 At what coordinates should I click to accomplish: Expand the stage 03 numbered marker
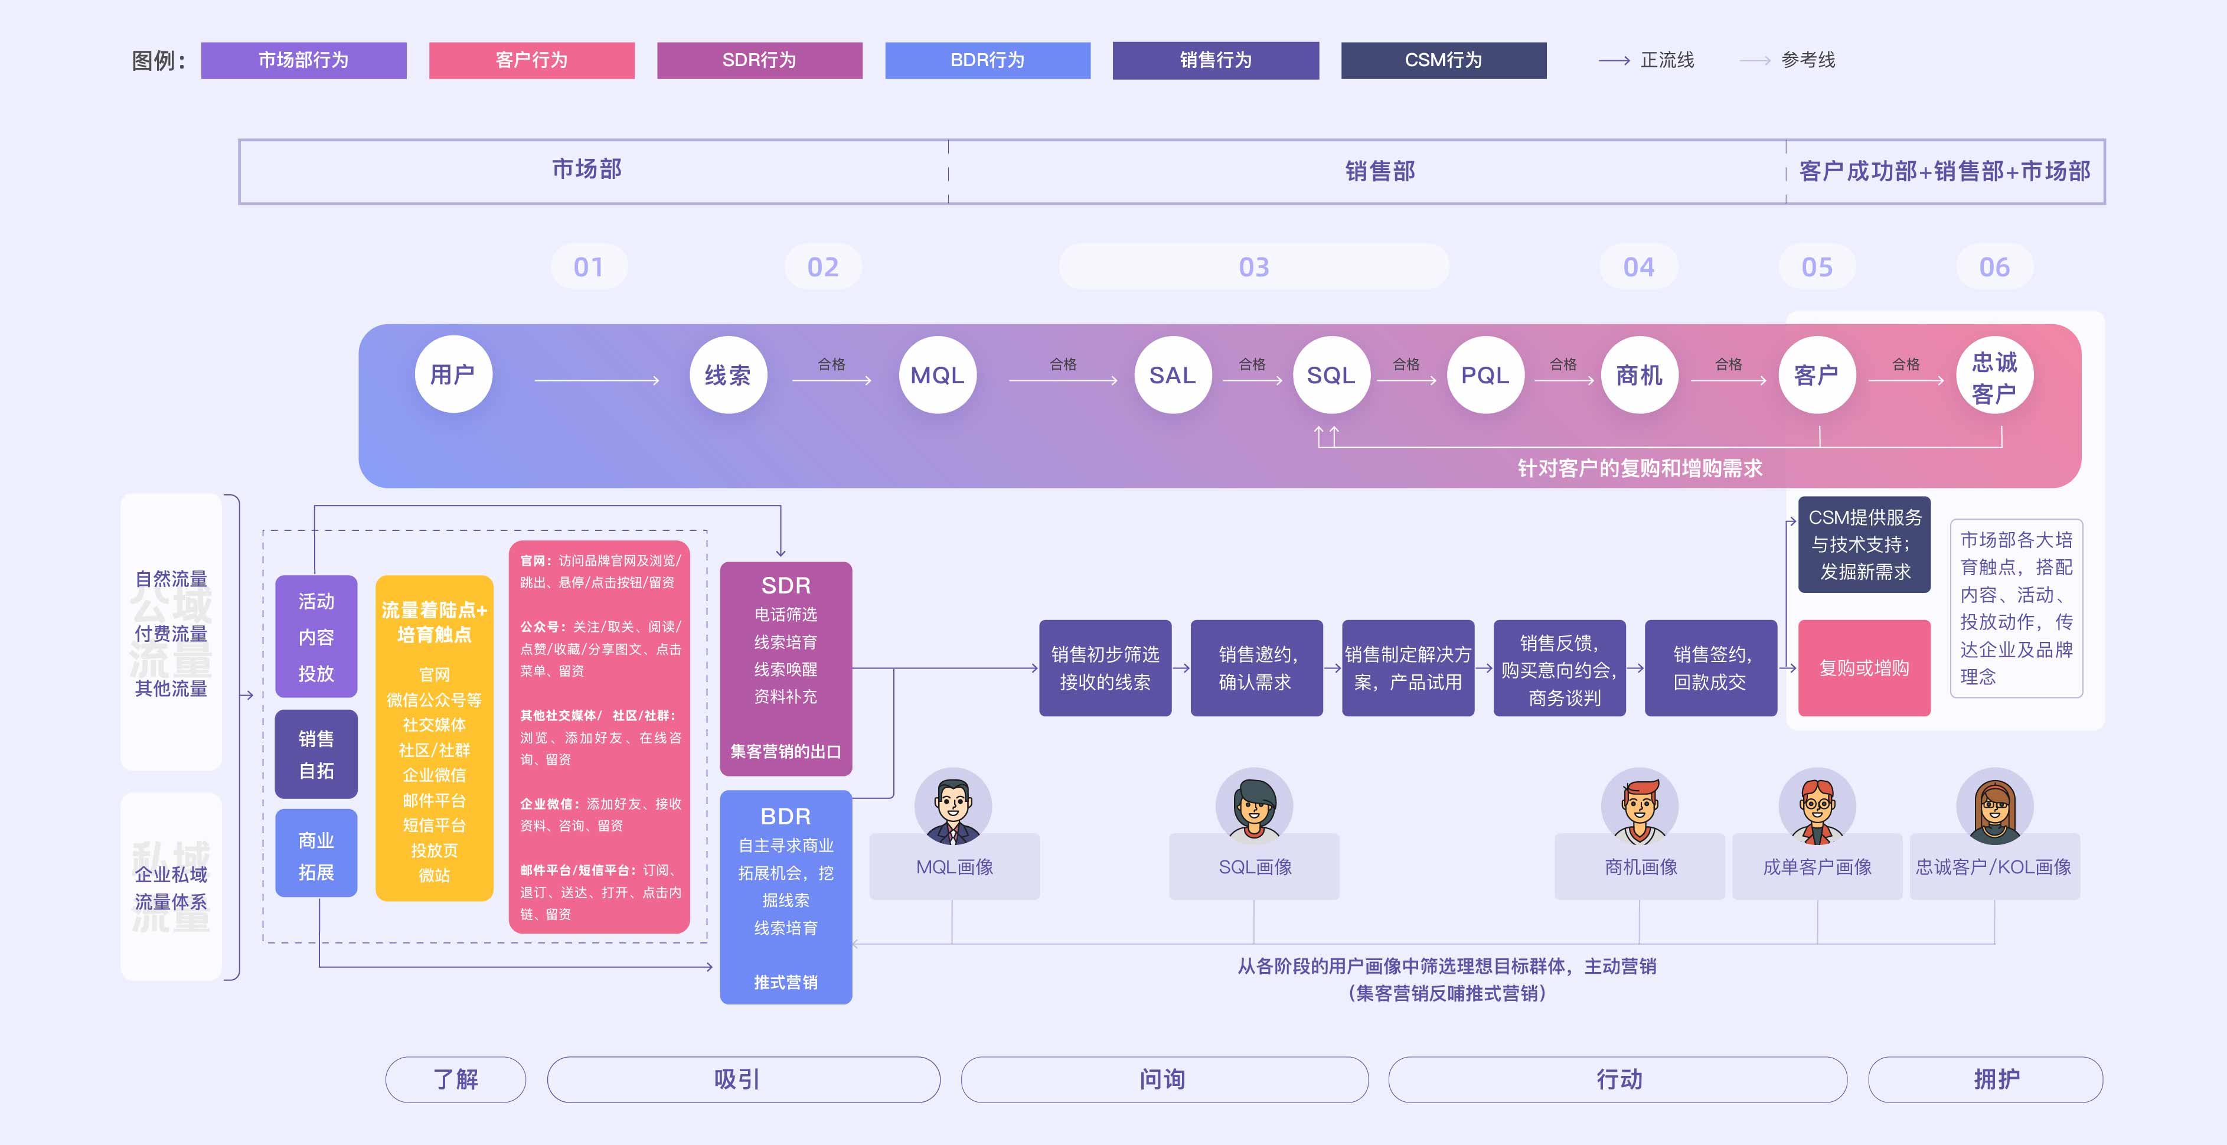(1253, 266)
